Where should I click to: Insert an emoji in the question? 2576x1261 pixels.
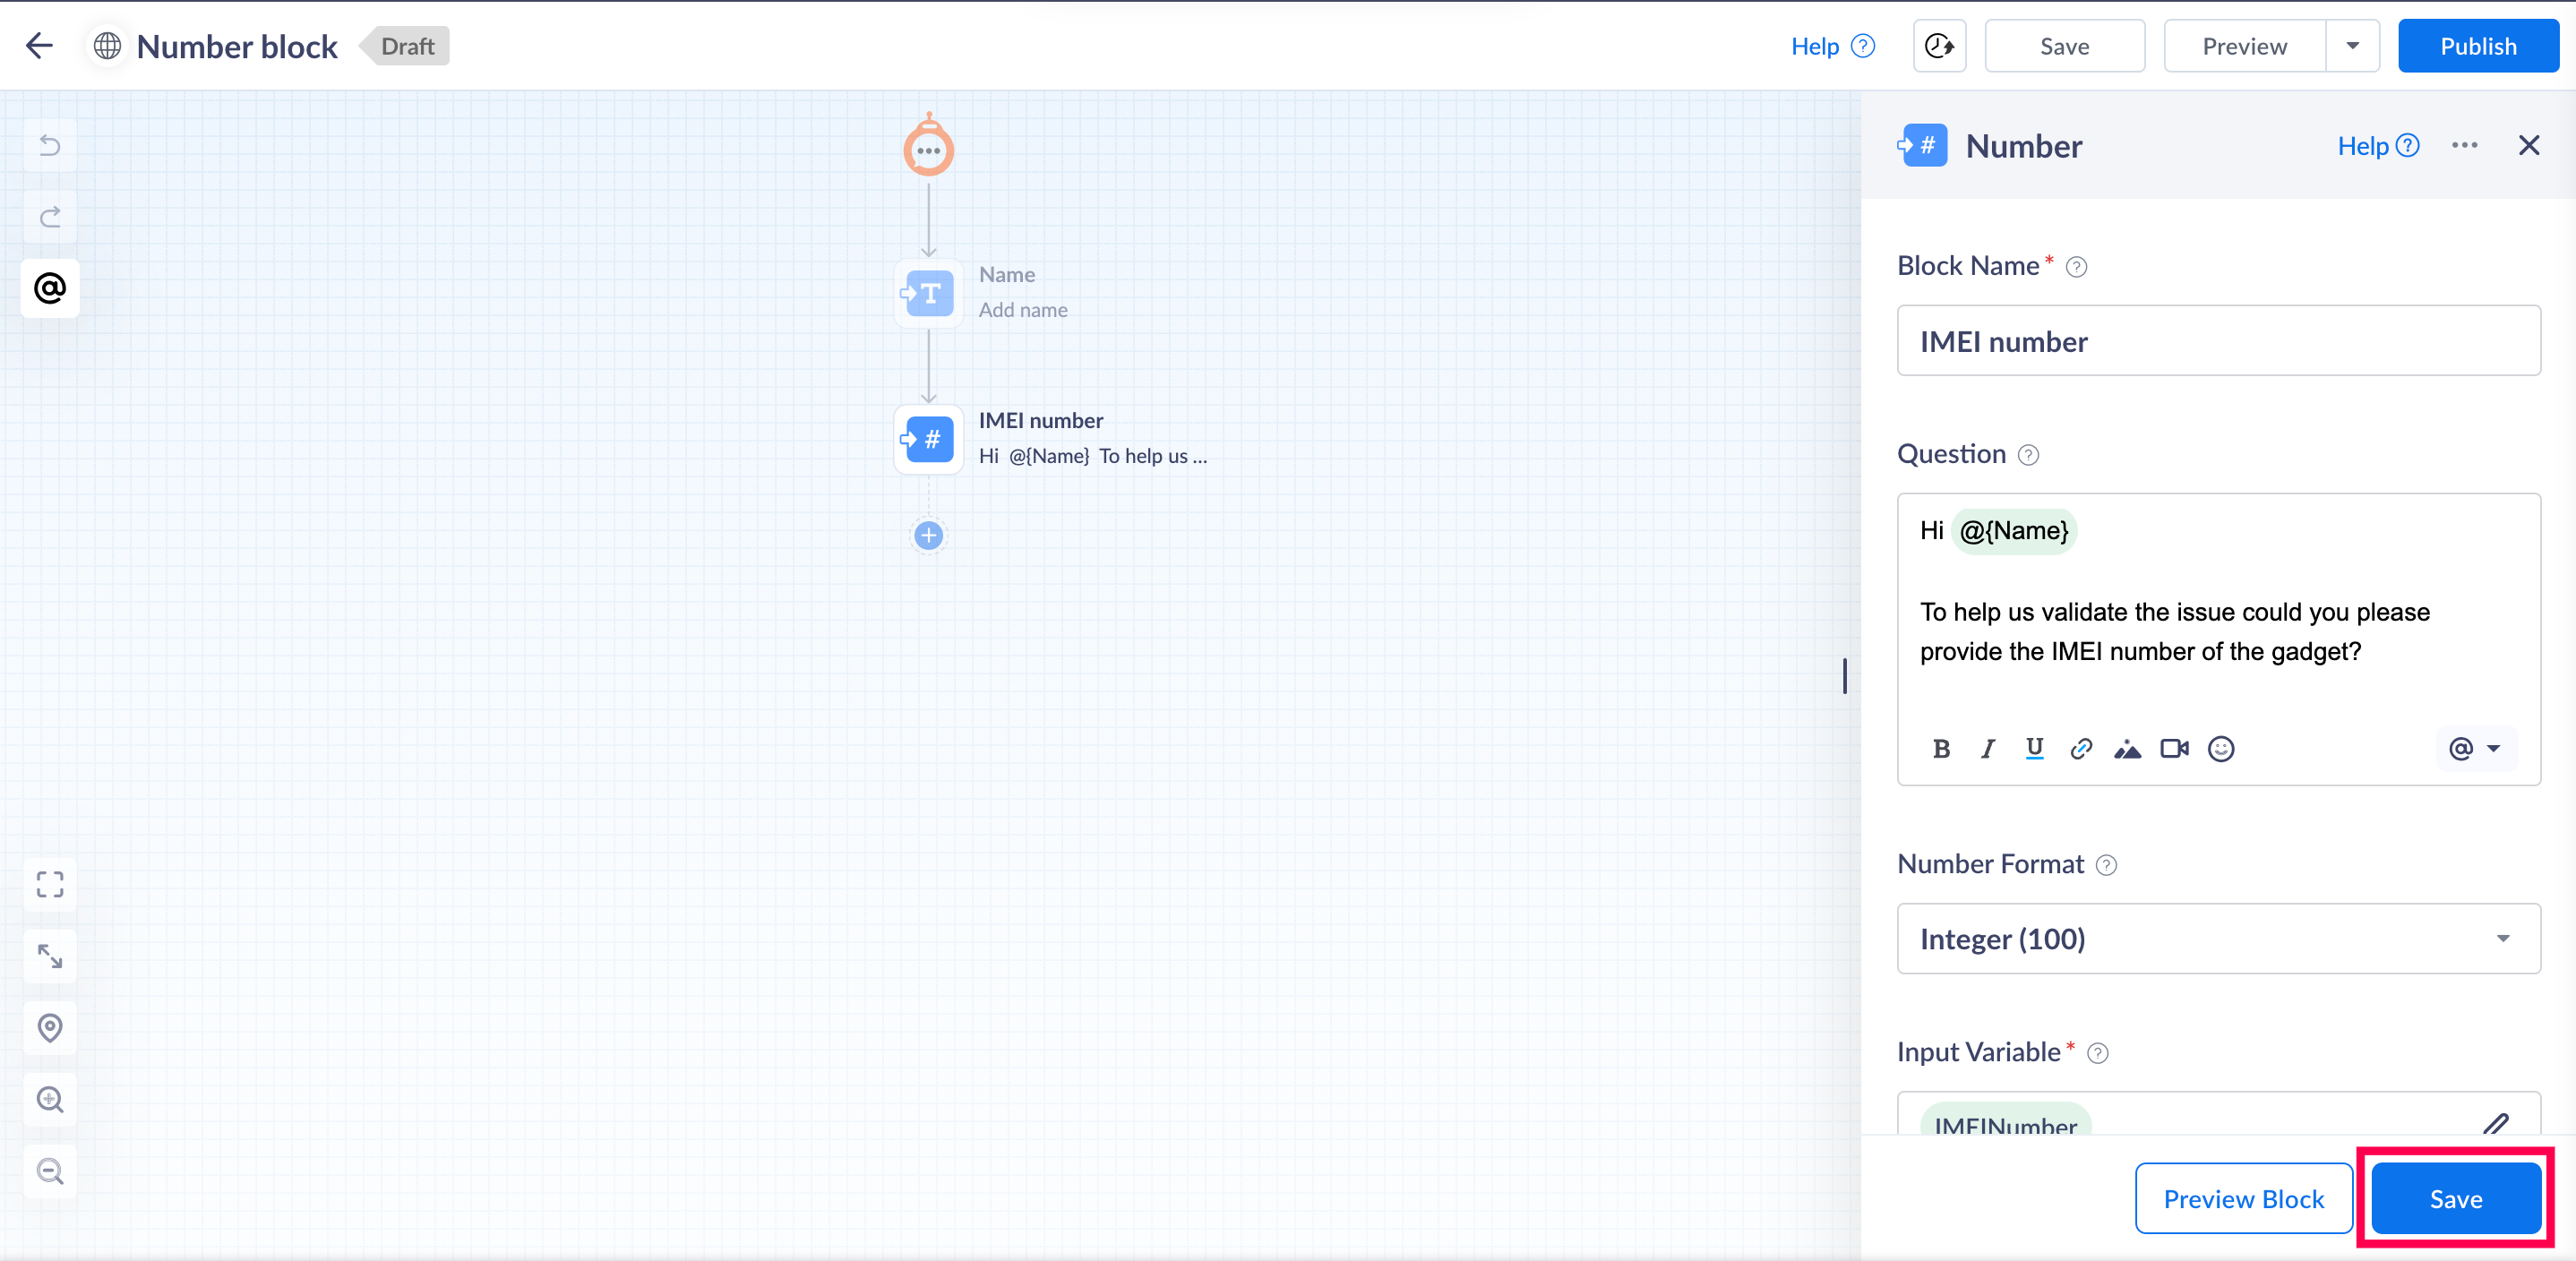click(2221, 749)
